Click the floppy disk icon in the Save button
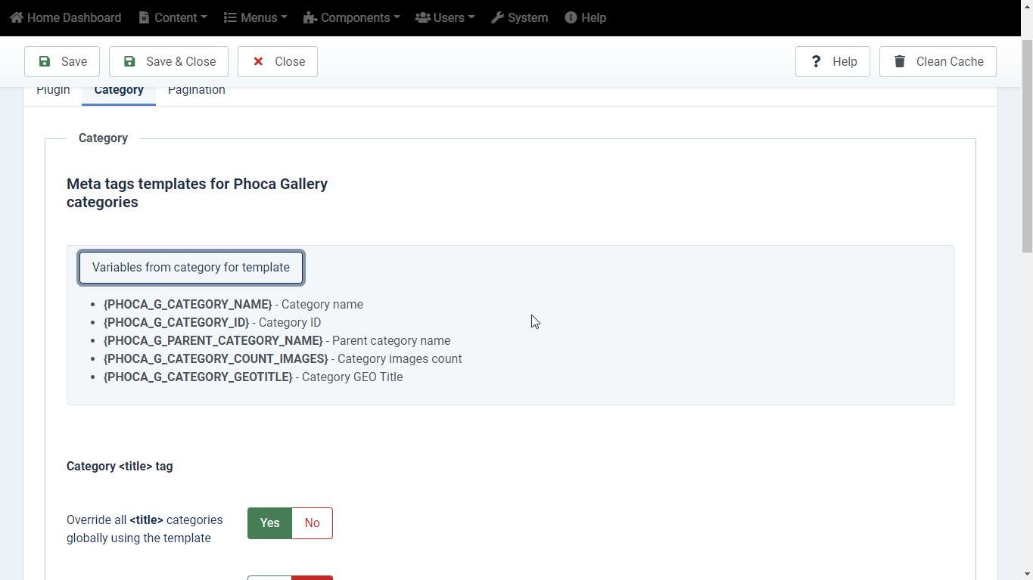Screen dimensions: 1033x580 [x=45, y=62]
